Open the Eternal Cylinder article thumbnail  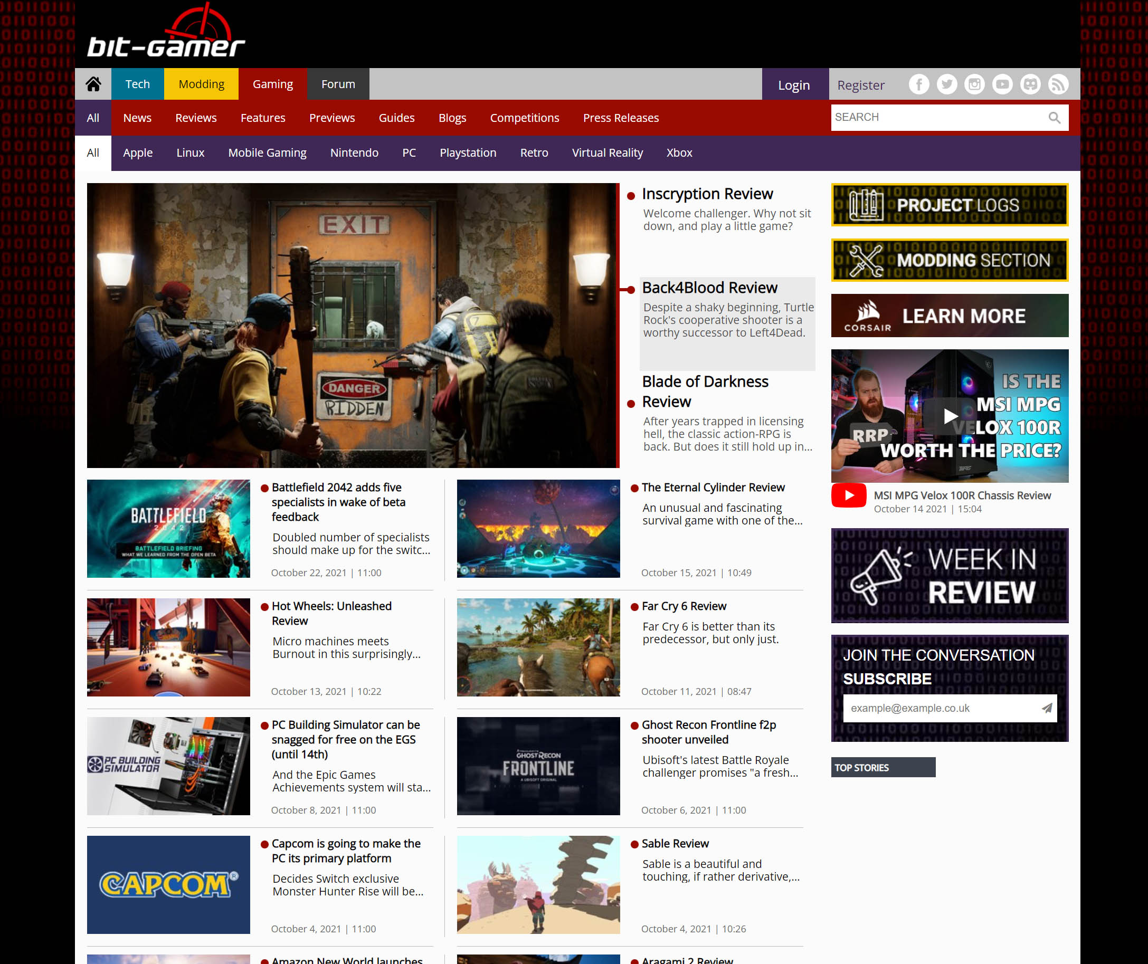point(538,529)
